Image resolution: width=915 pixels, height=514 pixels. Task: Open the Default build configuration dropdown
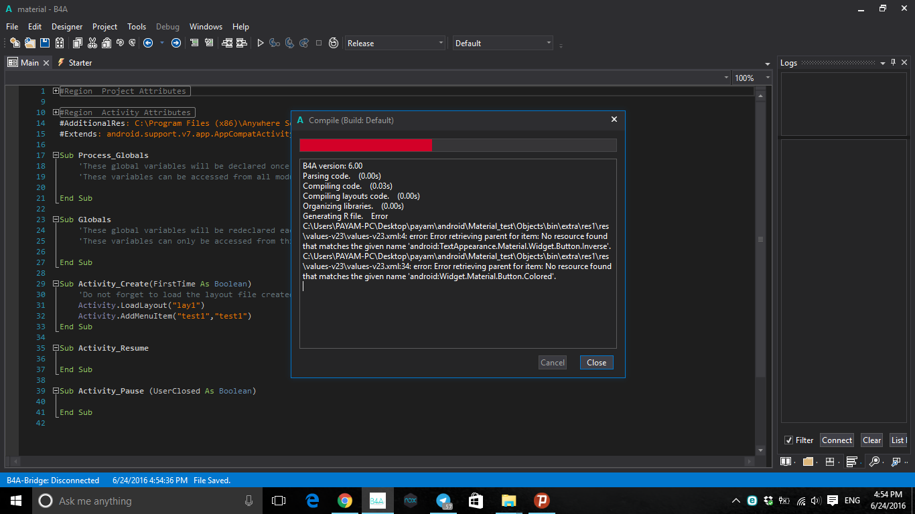tap(502, 43)
